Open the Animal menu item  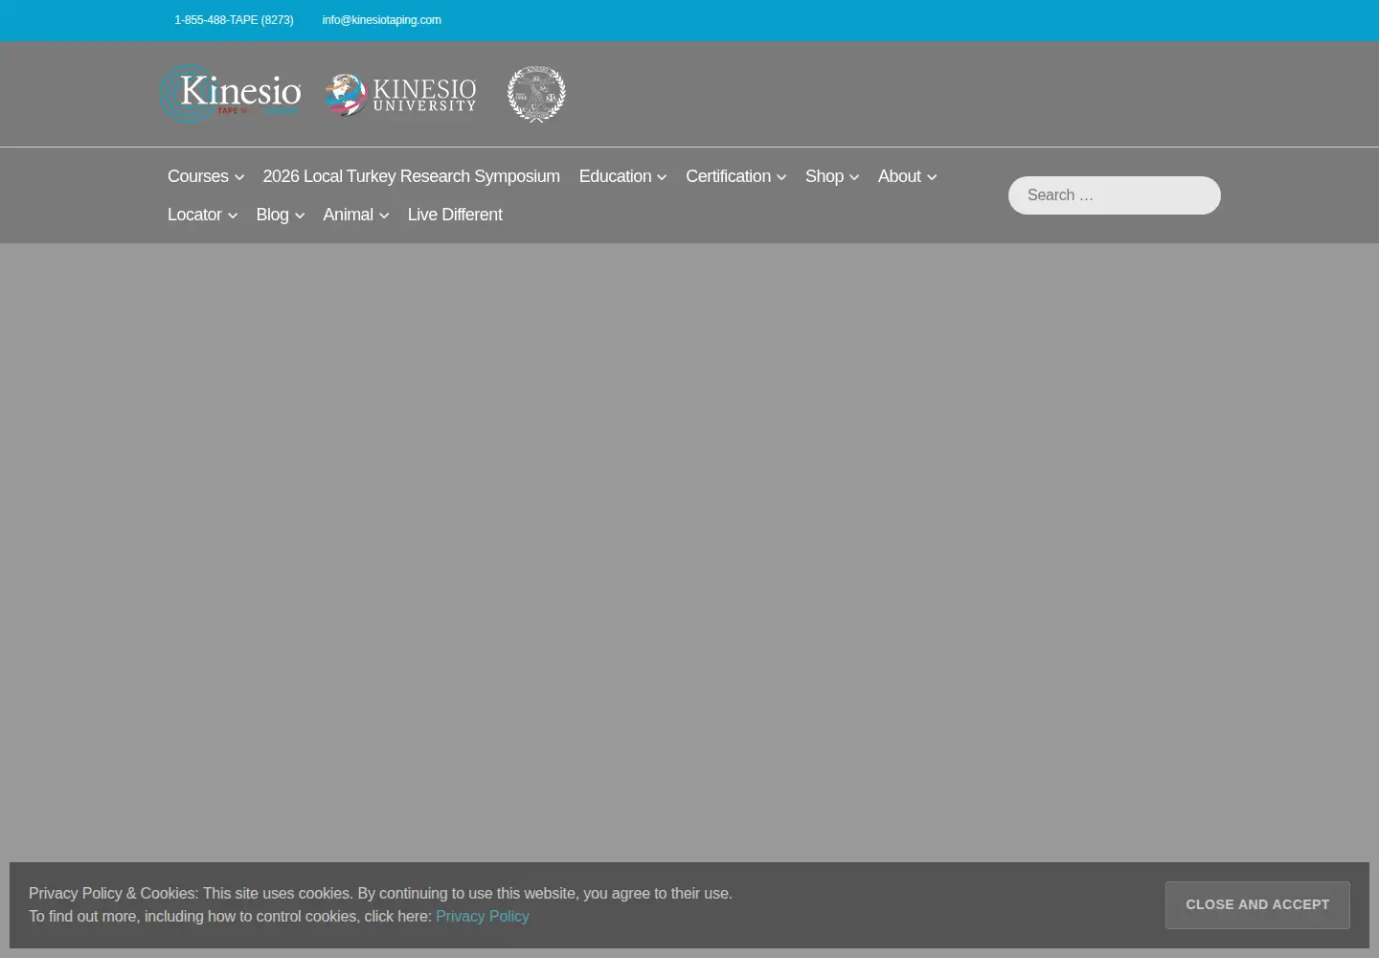click(x=348, y=215)
